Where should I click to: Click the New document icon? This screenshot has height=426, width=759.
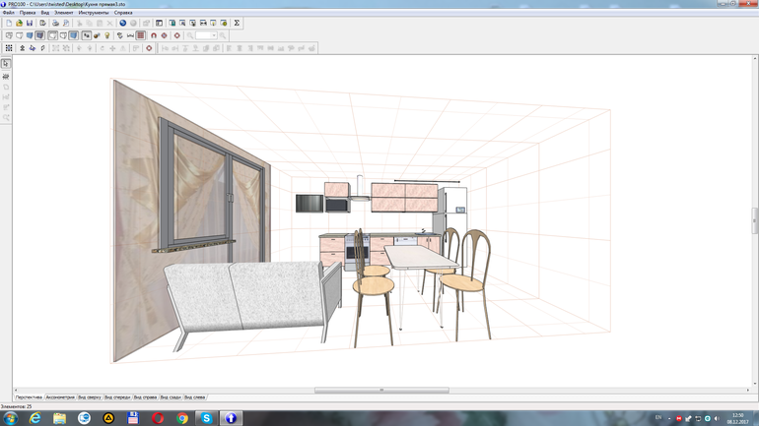9,23
